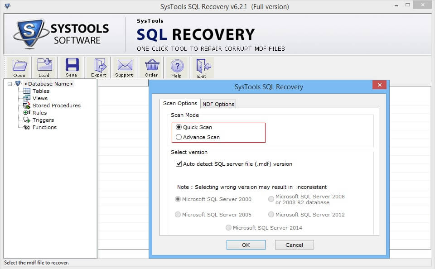Maximize the main SQL Recovery window
435x269 pixels.
click(x=407, y=5)
